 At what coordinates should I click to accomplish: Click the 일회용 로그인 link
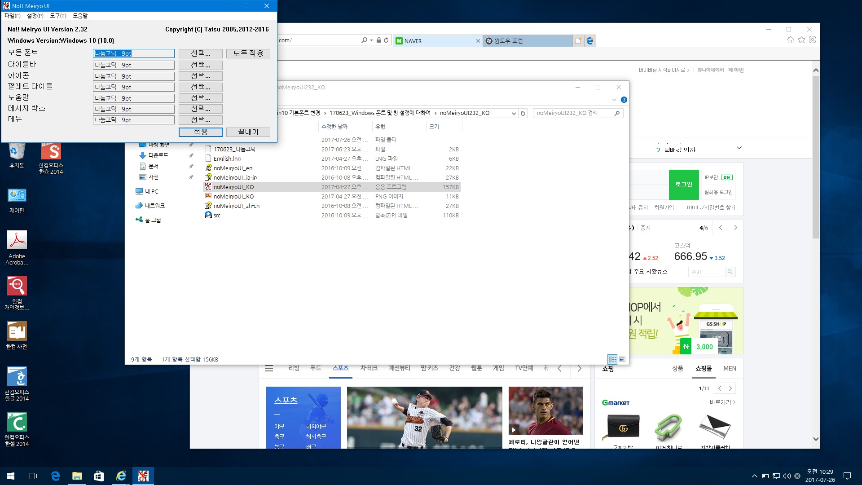click(718, 192)
